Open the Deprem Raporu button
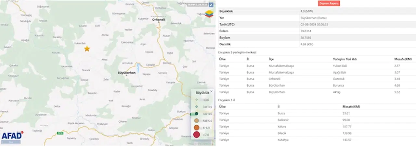The width and height of the screenshot is (416, 147). 329,3
